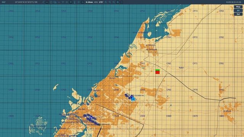
Task: Click grid label CP70
Action: pyautogui.click(x=195, y=90)
